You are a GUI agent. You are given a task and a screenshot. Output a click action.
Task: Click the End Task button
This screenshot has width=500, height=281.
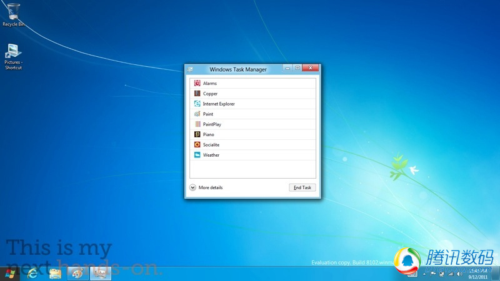tap(302, 187)
